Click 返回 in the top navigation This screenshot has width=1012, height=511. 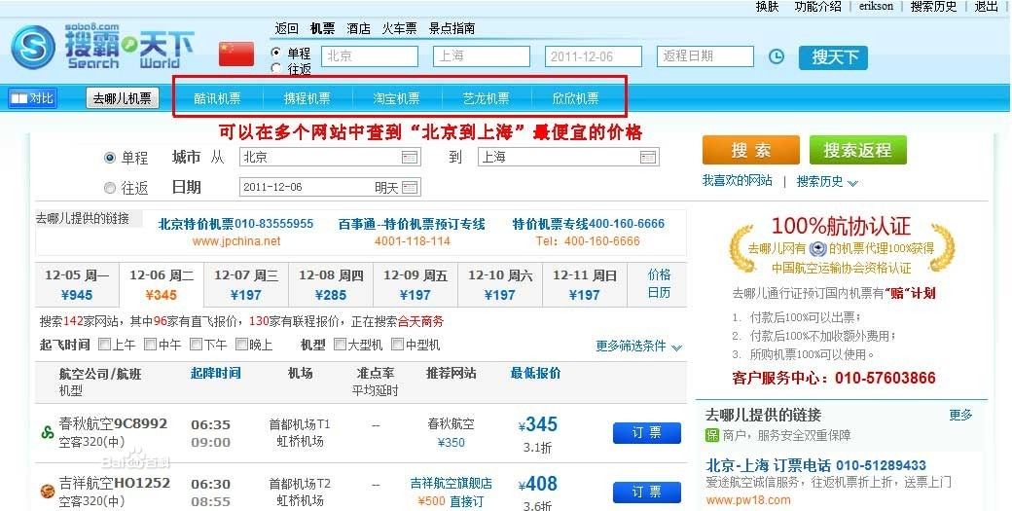point(286,28)
